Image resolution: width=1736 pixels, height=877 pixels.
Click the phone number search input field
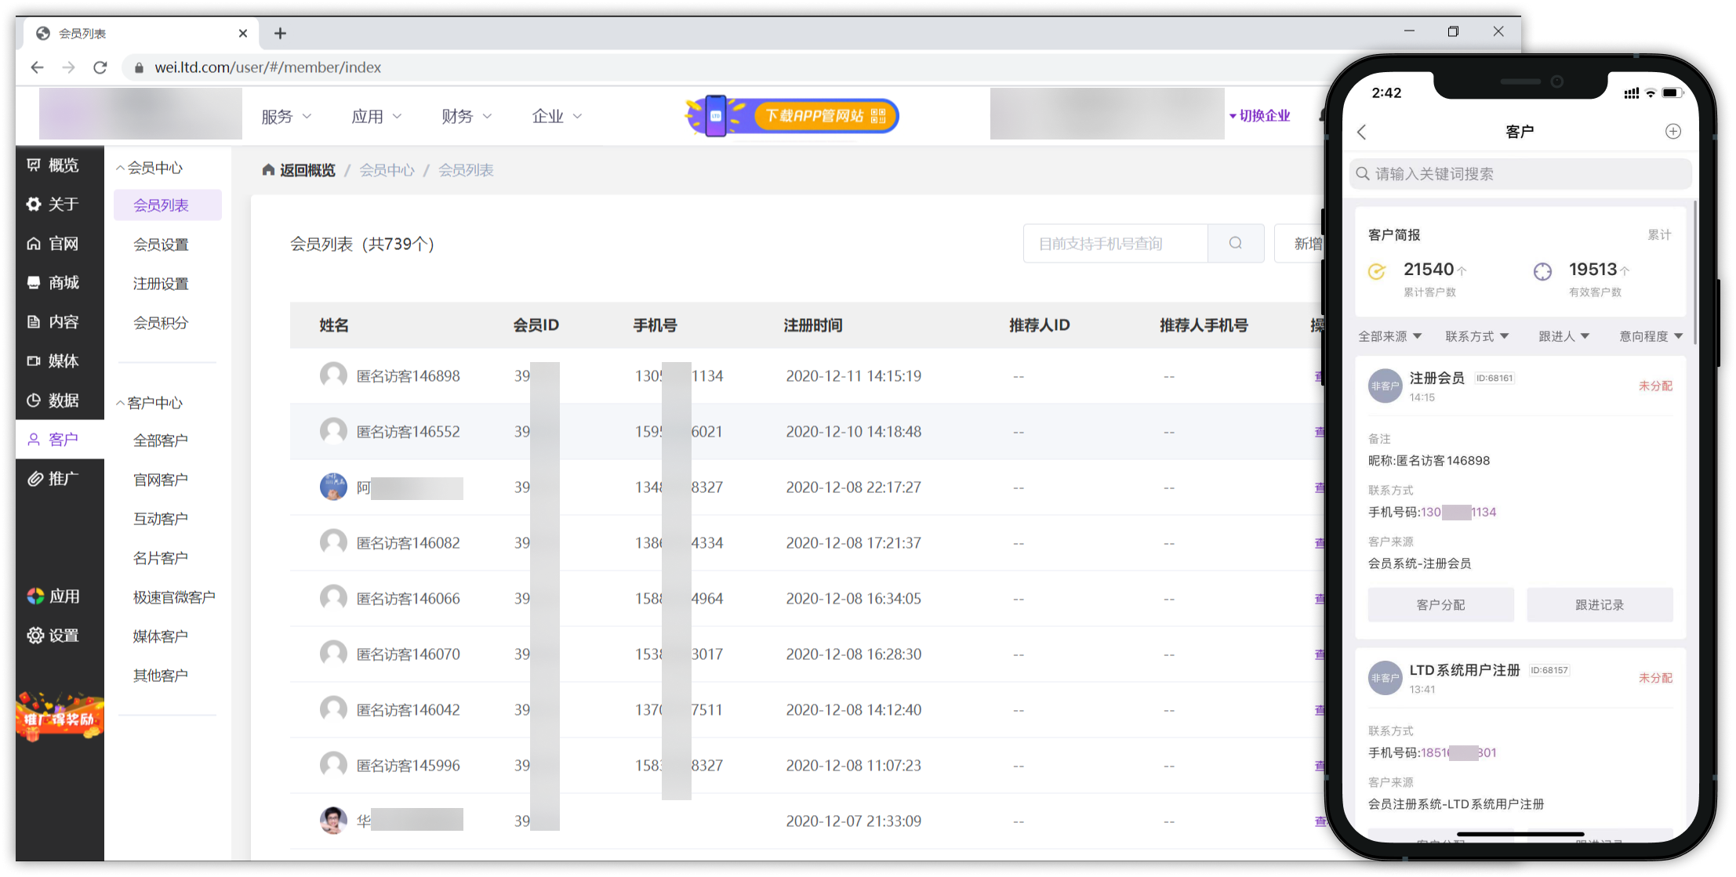(1114, 244)
